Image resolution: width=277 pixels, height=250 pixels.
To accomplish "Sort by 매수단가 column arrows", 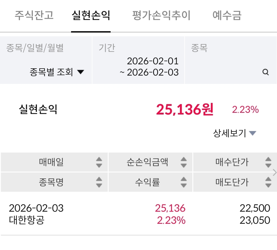I will (x=268, y=162).
